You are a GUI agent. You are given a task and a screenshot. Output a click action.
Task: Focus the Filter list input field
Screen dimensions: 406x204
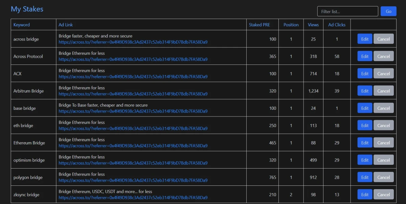[347, 11]
